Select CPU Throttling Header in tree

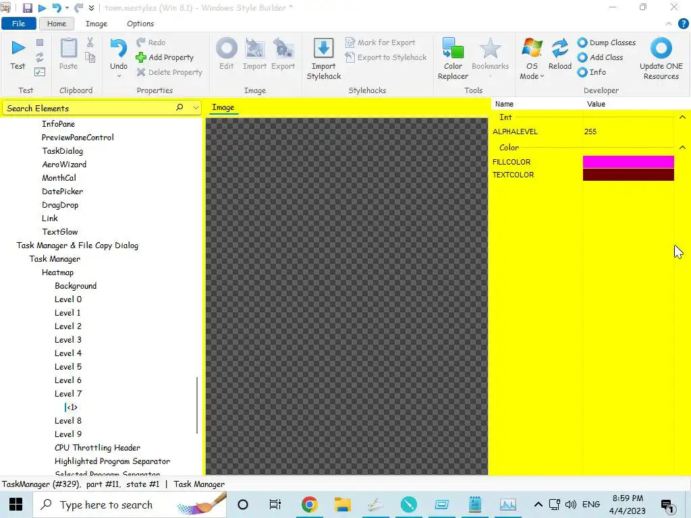pos(97,448)
